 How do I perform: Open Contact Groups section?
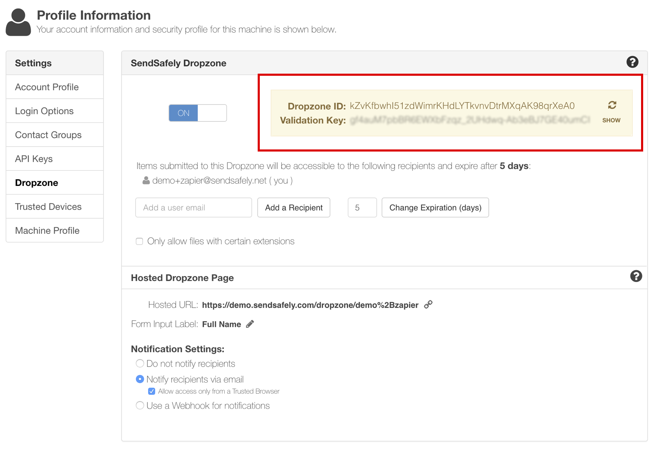click(55, 135)
